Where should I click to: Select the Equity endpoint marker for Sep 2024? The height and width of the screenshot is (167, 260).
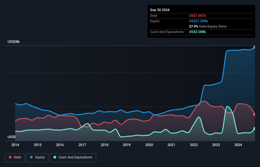[255, 47]
